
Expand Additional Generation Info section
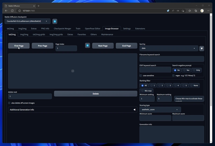click(x=73, y=110)
